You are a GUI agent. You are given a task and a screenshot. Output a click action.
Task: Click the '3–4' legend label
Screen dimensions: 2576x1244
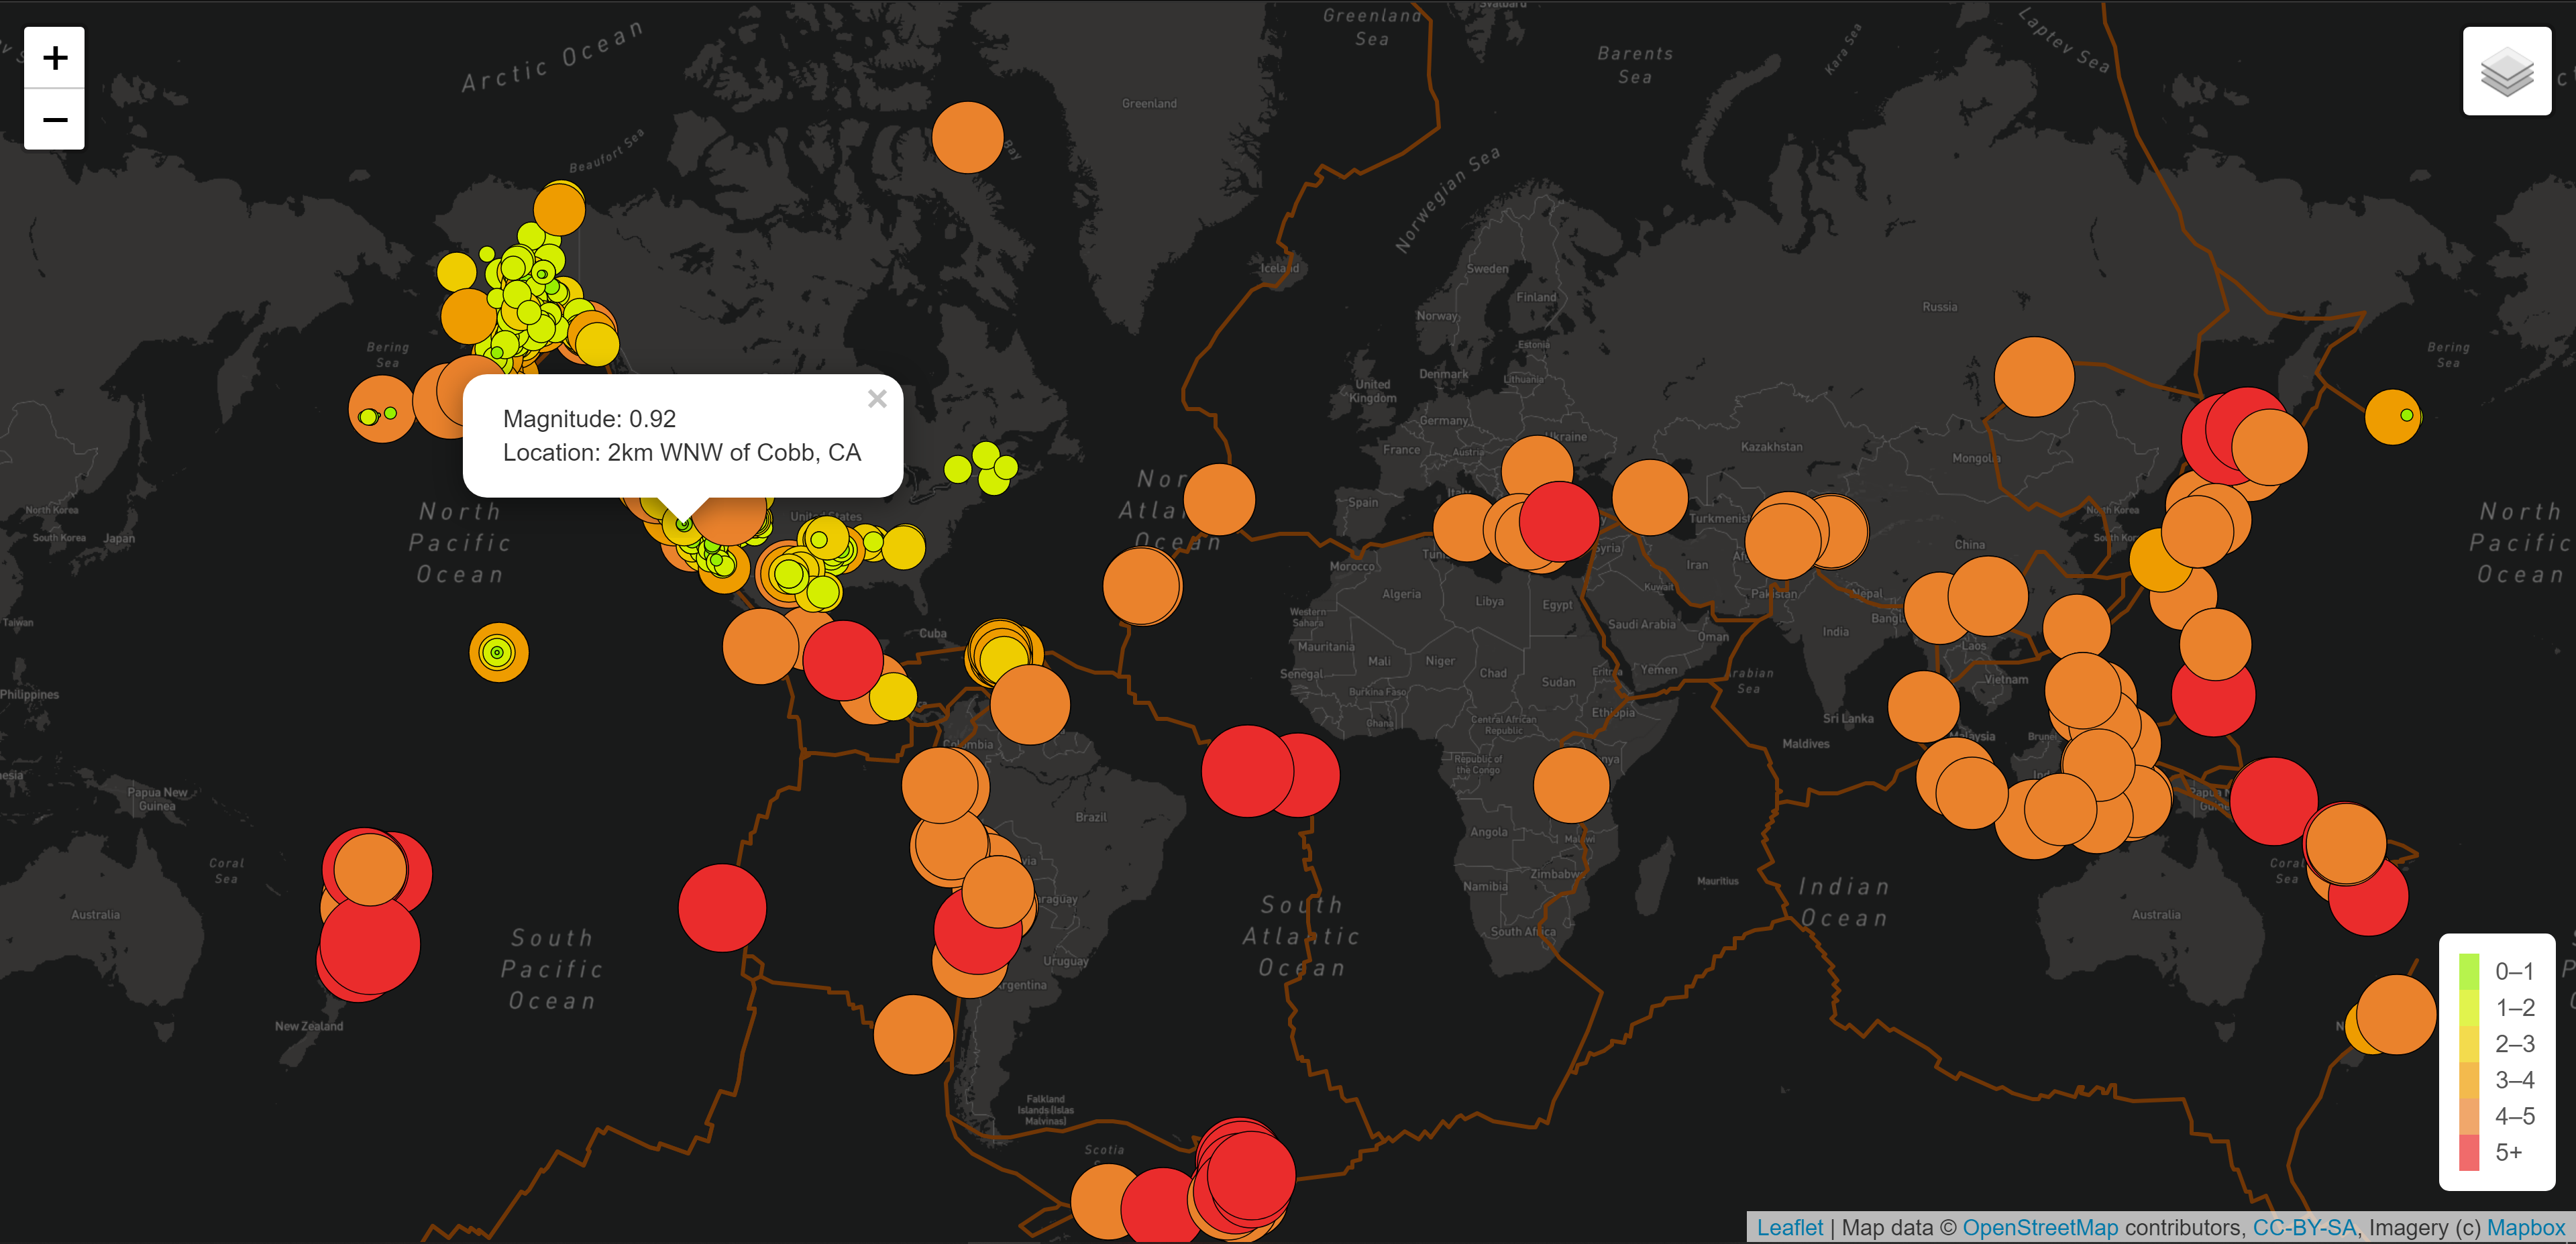pyautogui.click(x=2514, y=1080)
